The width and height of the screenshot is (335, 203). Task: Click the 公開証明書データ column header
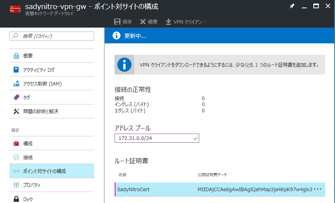[212, 175]
